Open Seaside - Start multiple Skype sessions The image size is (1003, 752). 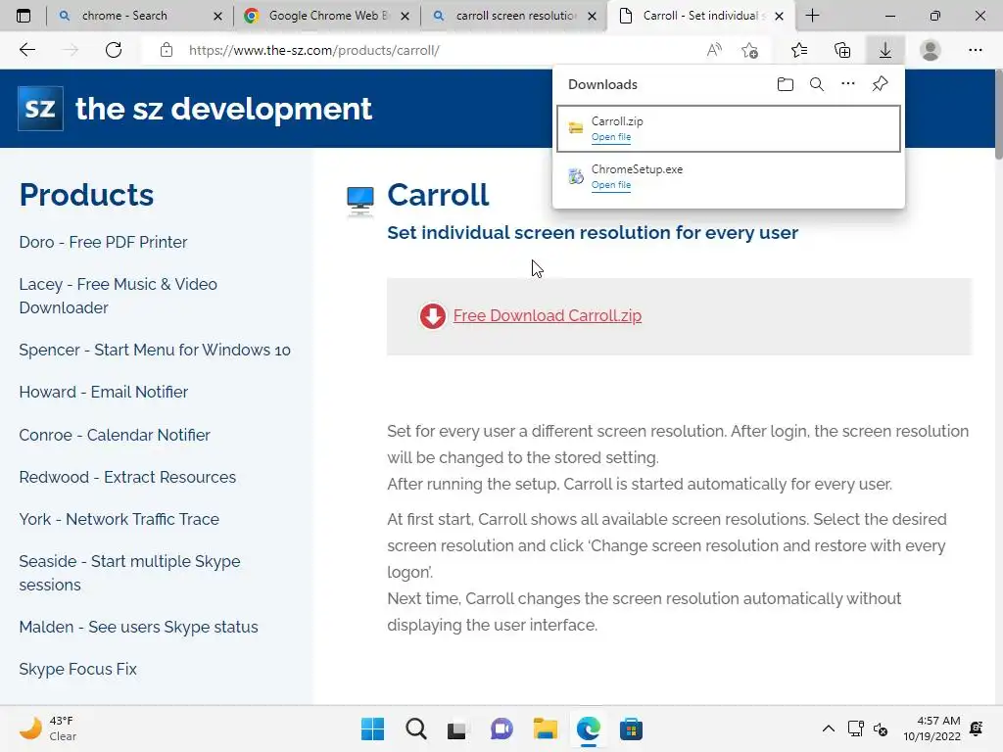[x=130, y=573]
